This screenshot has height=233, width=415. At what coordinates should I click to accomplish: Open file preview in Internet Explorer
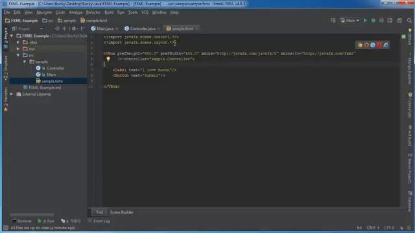point(386,45)
